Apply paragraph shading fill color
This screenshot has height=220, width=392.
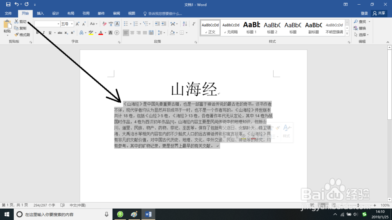pos(172,33)
